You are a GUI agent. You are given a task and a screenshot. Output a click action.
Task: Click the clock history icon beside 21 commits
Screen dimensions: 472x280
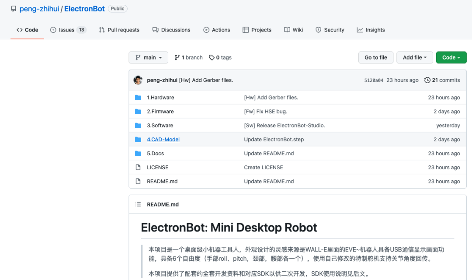click(x=427, y=80)
